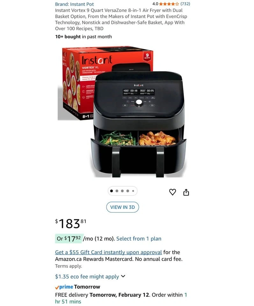Click the $1.35 eco fee might apply text
Screen dimensions: 254x306
click(87, 277)
